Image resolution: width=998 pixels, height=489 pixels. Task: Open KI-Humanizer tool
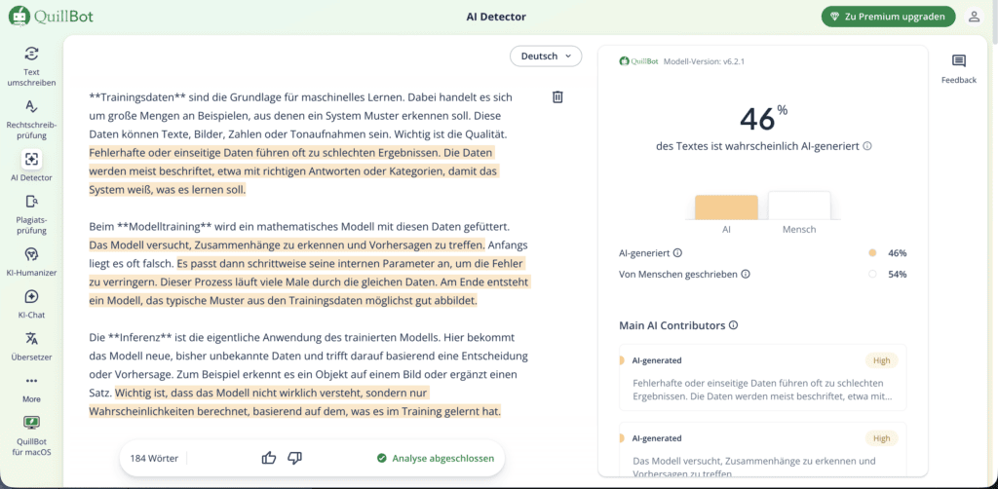(31, 261)
